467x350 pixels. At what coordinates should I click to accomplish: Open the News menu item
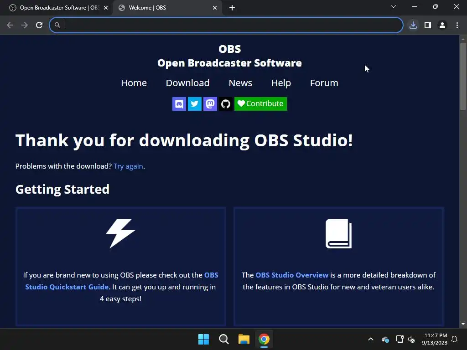pos(240,83)
